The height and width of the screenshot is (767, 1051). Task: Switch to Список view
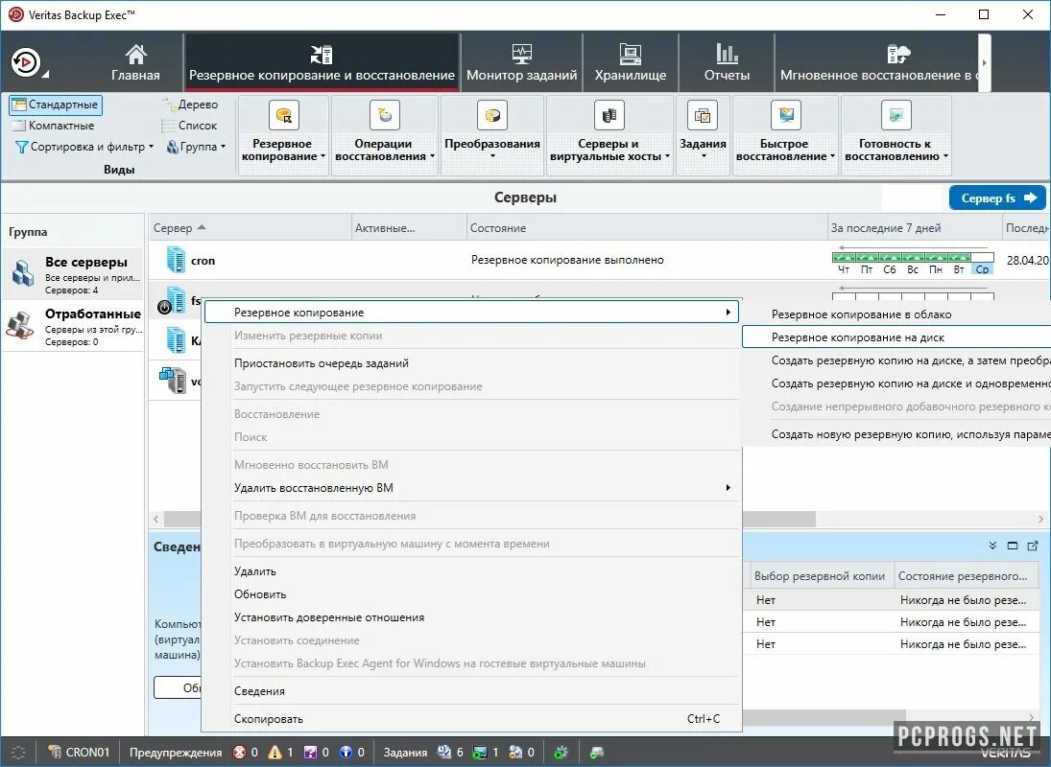190,126
